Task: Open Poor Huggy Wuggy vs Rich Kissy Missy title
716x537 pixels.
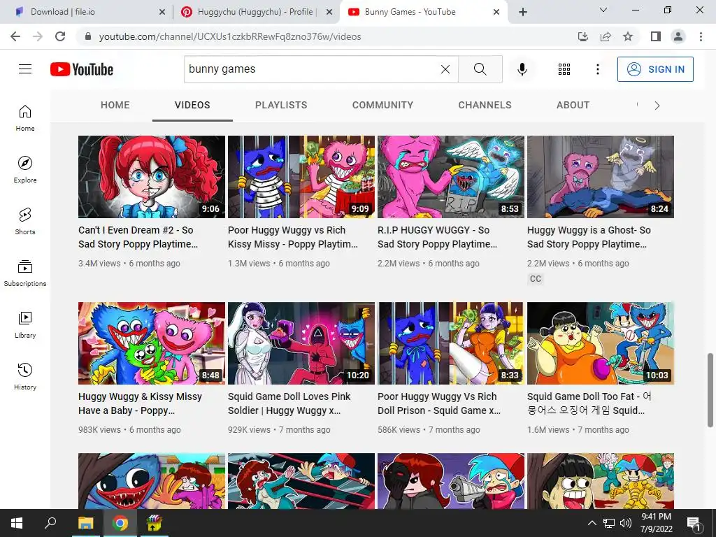Action: [293, 237]
